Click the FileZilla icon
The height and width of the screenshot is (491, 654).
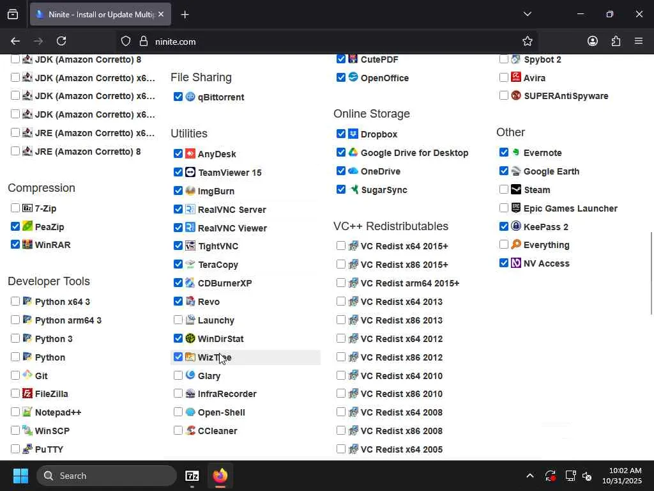(27, 393)
